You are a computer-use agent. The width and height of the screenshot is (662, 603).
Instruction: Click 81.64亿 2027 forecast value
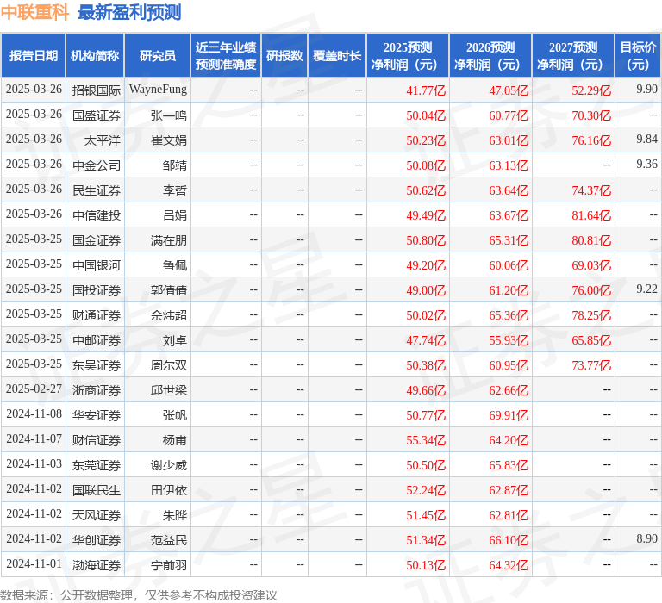click(x=591, y=215)
